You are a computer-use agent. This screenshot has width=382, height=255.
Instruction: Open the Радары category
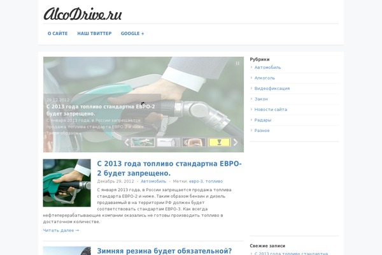pyautogui.click(x=263, y=120)
